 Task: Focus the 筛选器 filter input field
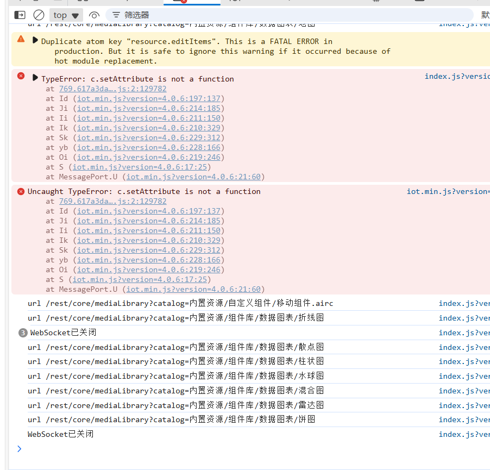click(x=289, y=15)
